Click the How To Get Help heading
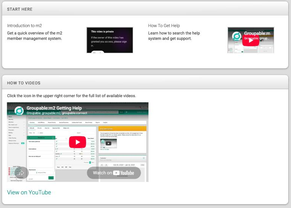The height and width of the screenshot is (208, 291). click(164, 26)
